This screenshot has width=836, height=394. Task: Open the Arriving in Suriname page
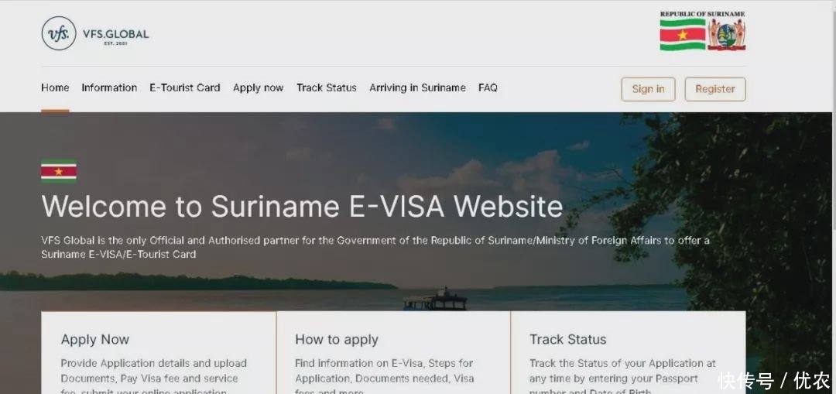pos(417,88)
